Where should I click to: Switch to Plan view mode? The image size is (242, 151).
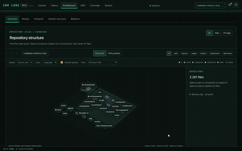(217, 33)
